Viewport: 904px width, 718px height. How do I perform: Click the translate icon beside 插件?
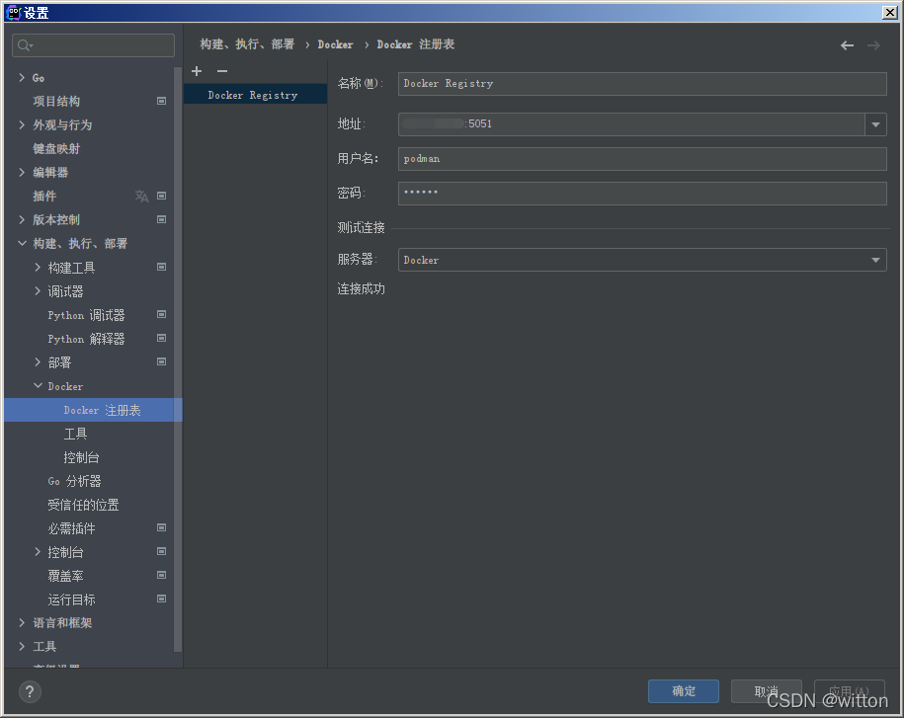[x=141, y=196]
